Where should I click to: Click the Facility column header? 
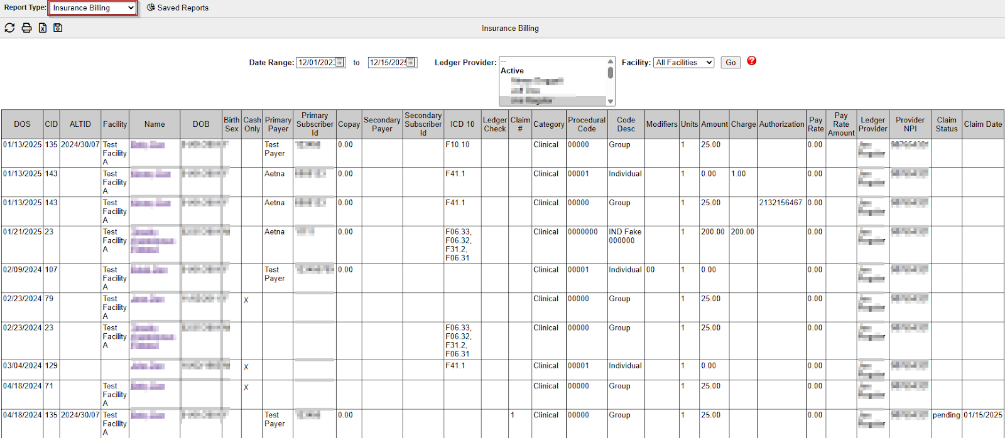point(115,124)
